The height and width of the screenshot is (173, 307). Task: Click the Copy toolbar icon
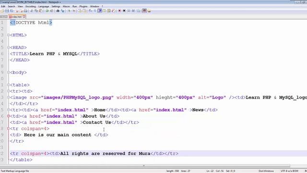tap(36, 11)
